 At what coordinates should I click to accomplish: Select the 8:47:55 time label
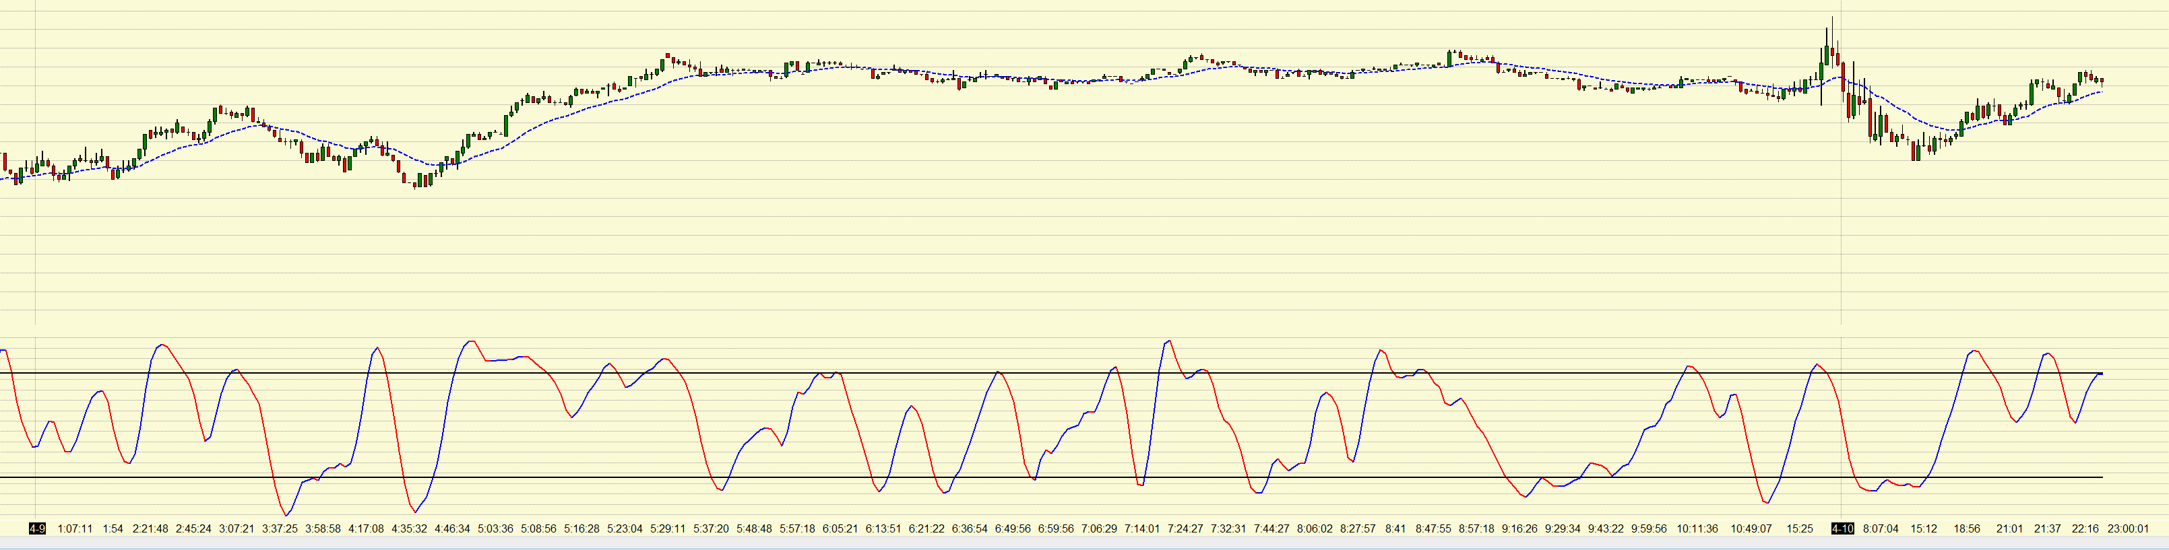1433,529
